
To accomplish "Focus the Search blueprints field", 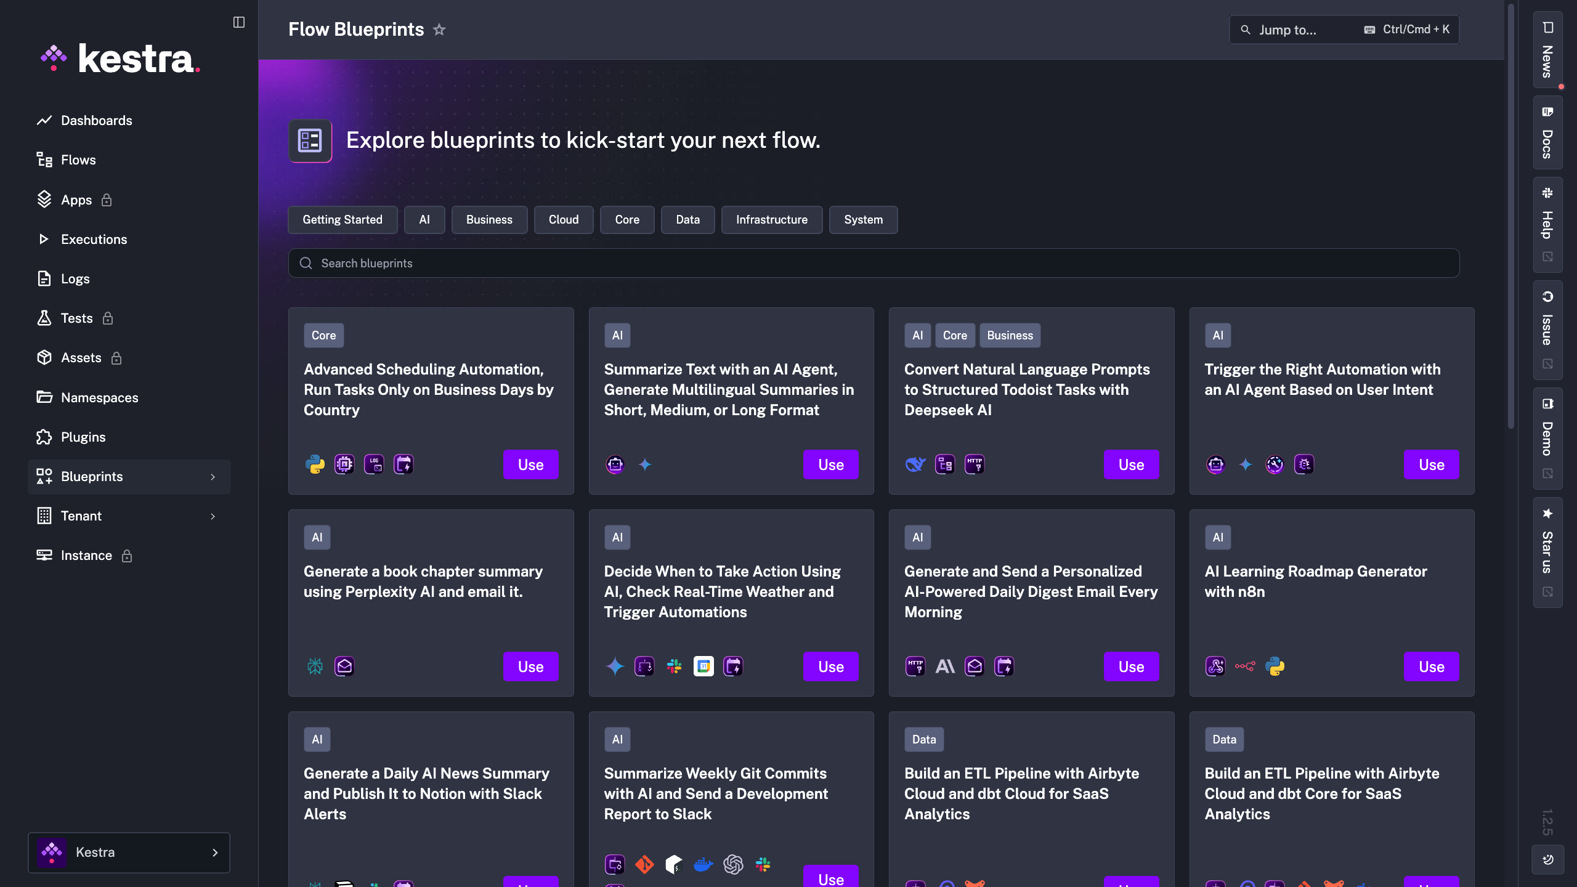I will point(874,263).
